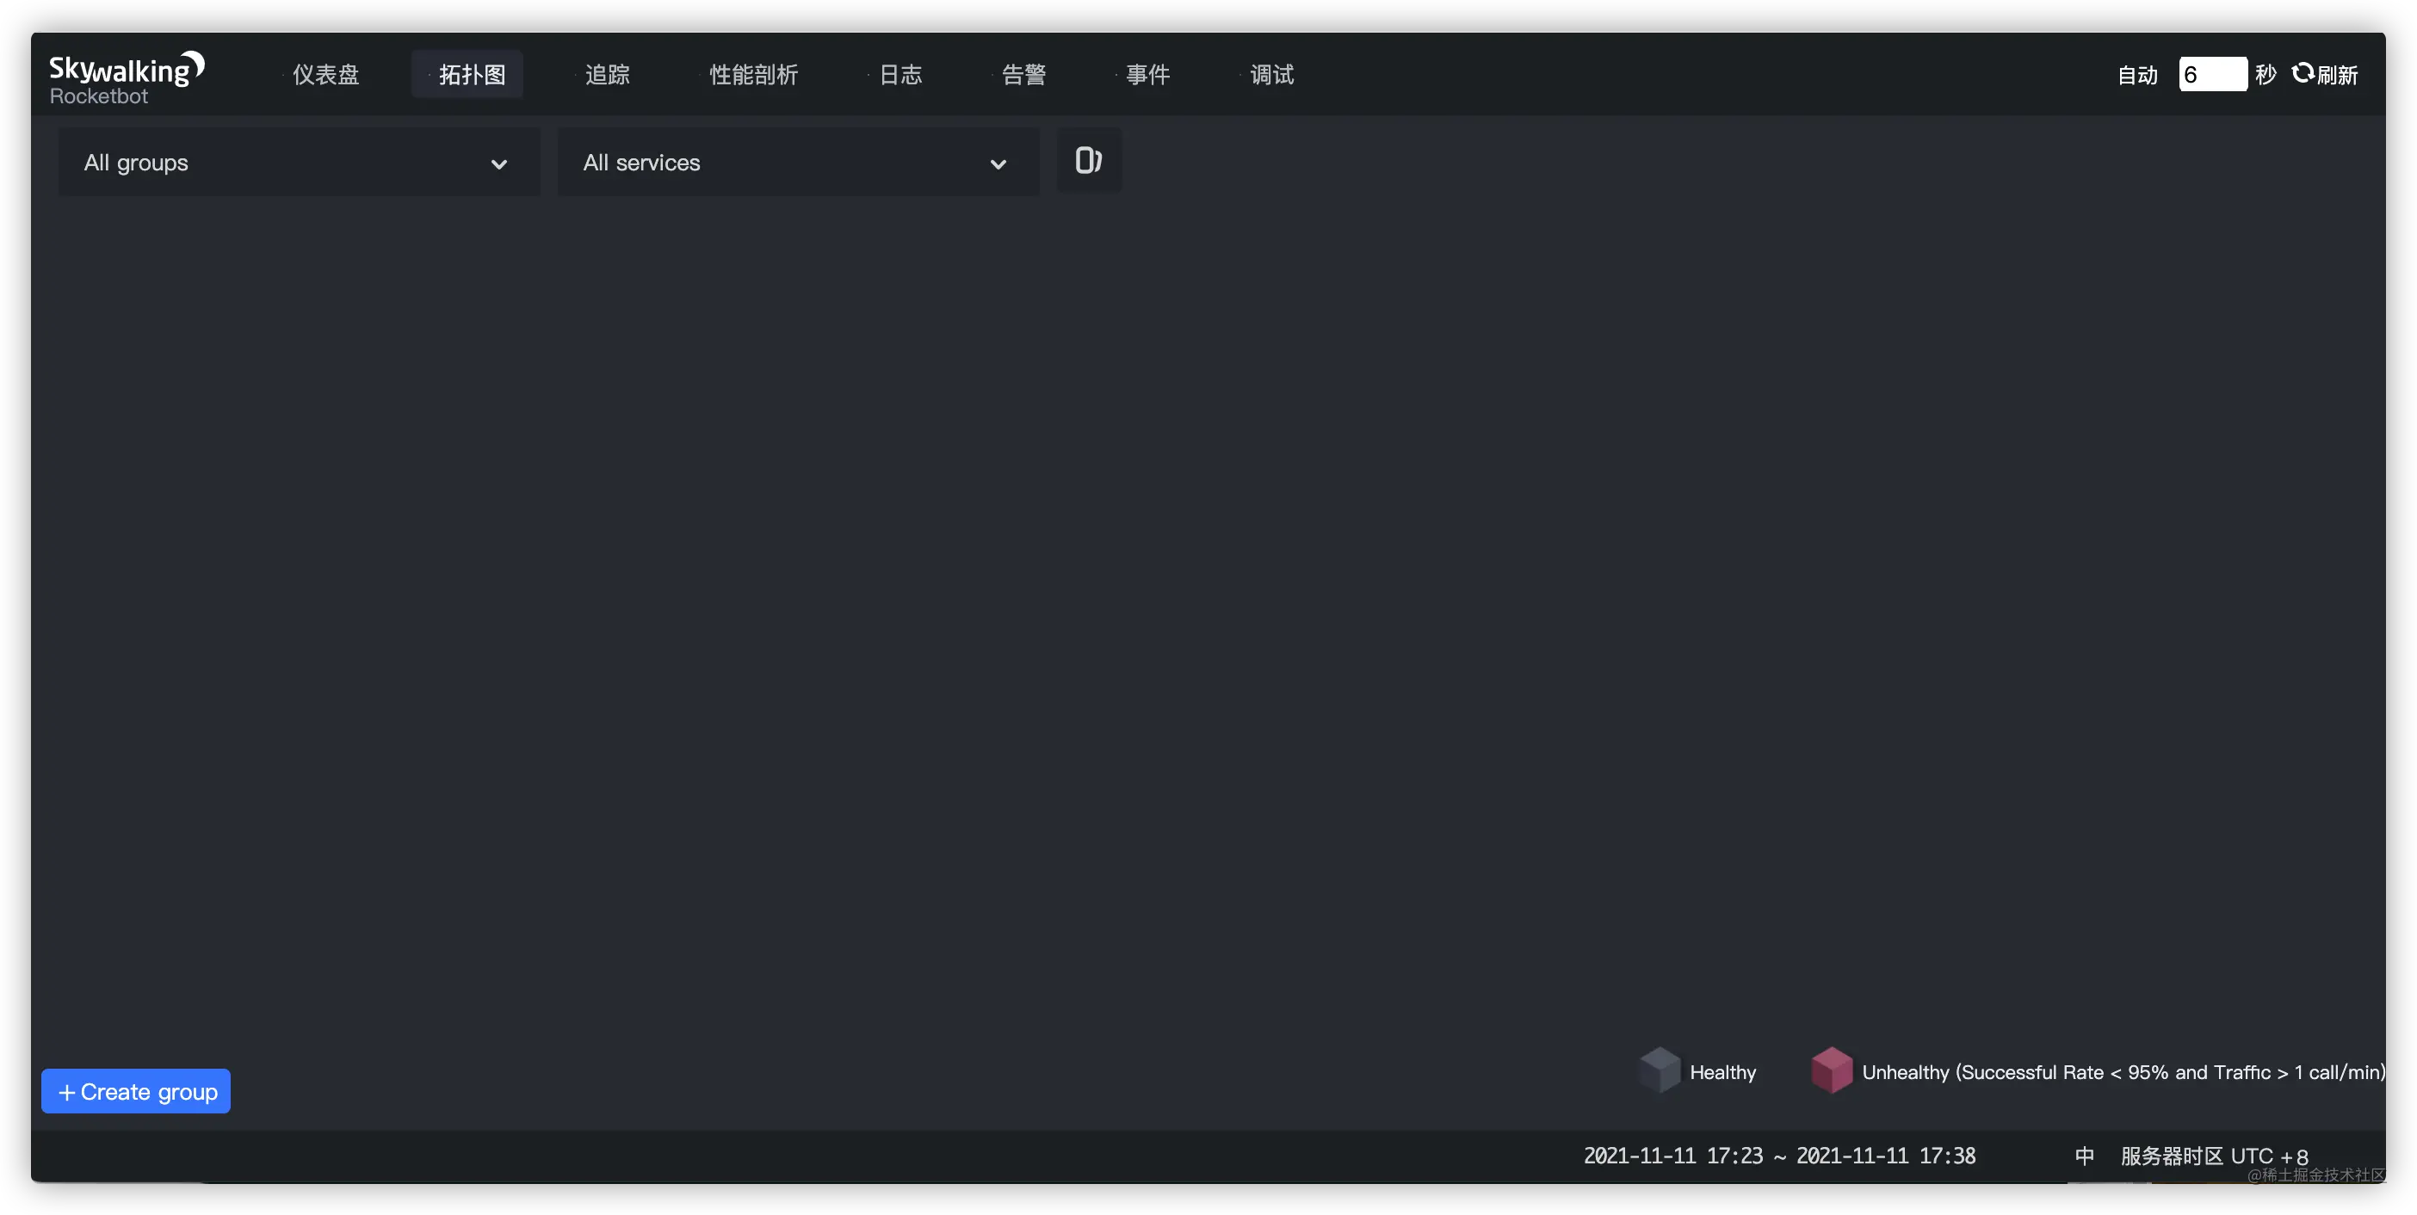
Task: Open the time range 2021-11-11 17:23 picker
Action: 1779,1156
